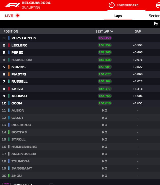The image size is (160, 185).
Task: Select the Albon driver name
Action: click(18, 111)
